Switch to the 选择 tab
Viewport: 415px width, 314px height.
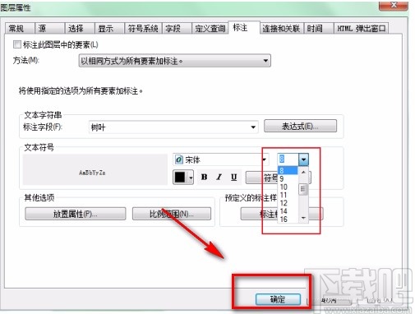point(80,28)
